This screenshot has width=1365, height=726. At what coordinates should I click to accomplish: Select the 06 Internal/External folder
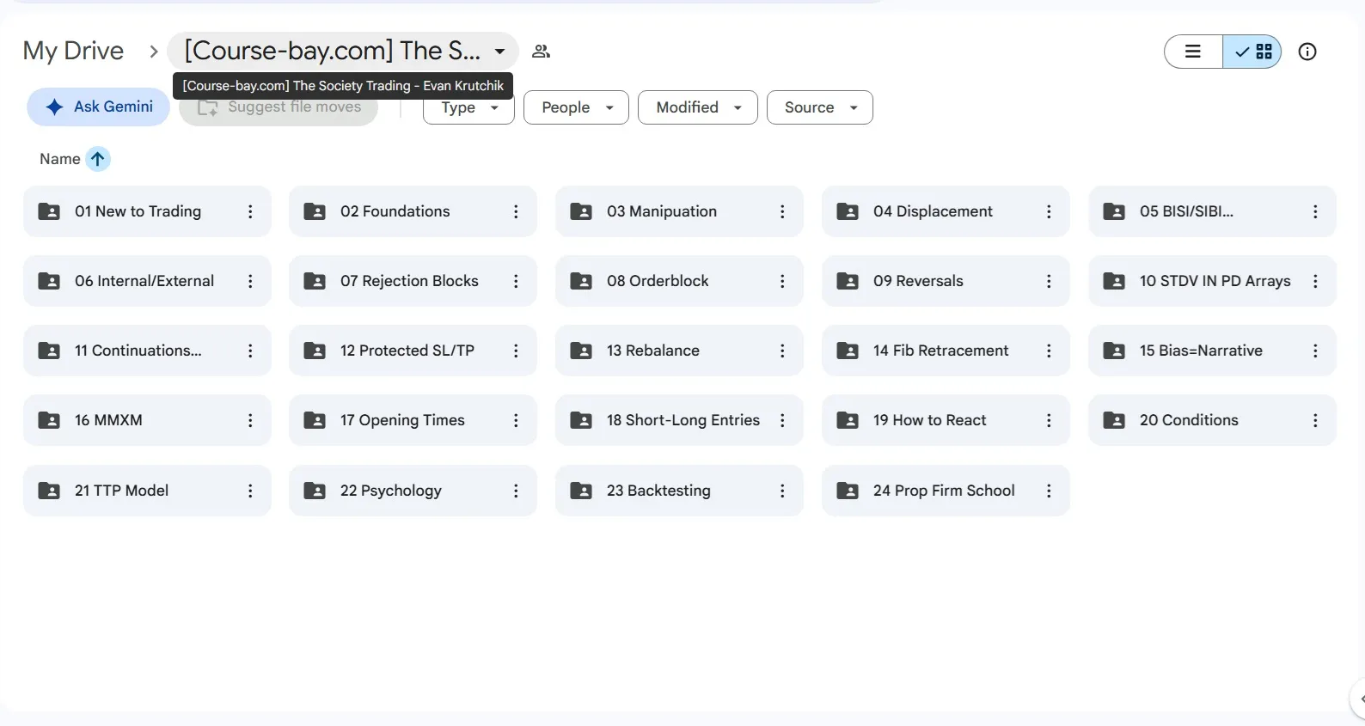click(147, 281)
